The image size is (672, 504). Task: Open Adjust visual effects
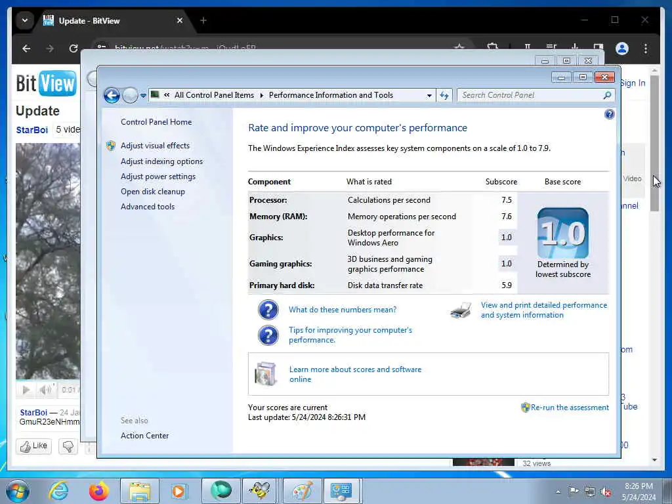pos(155,146)
